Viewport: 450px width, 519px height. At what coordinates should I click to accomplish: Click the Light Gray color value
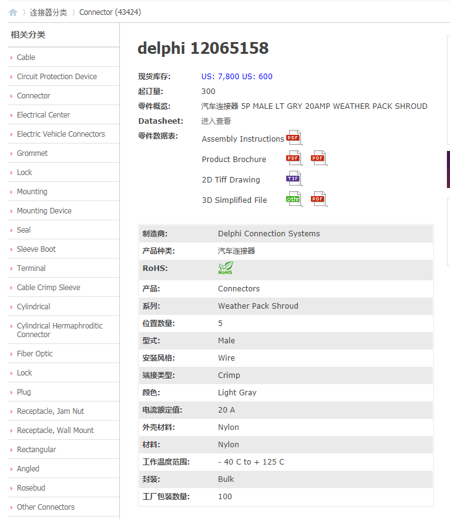click(237, 393)
